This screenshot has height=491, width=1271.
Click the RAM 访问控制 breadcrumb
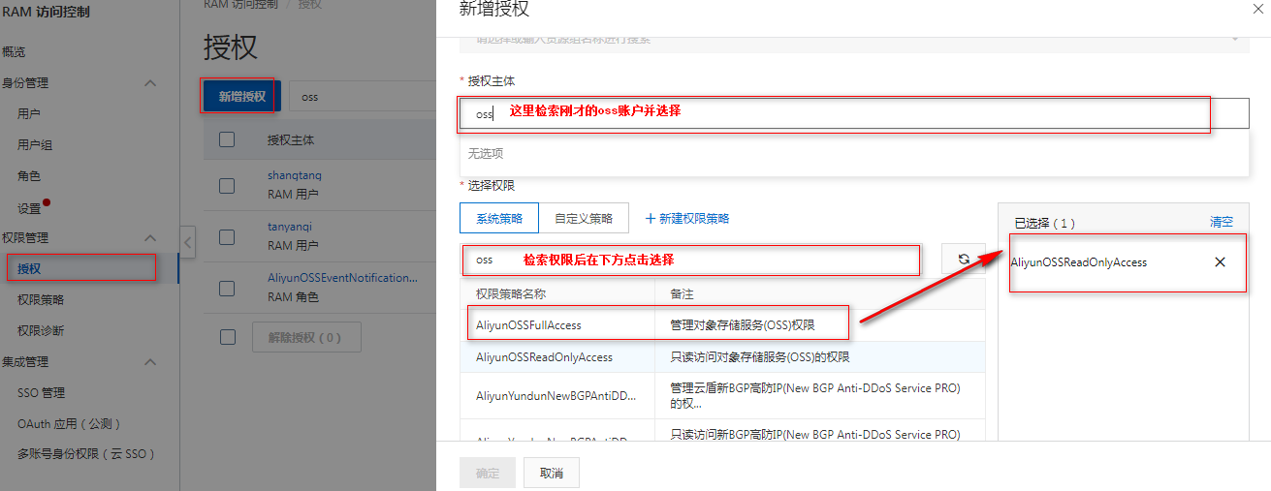click(239, 4)
